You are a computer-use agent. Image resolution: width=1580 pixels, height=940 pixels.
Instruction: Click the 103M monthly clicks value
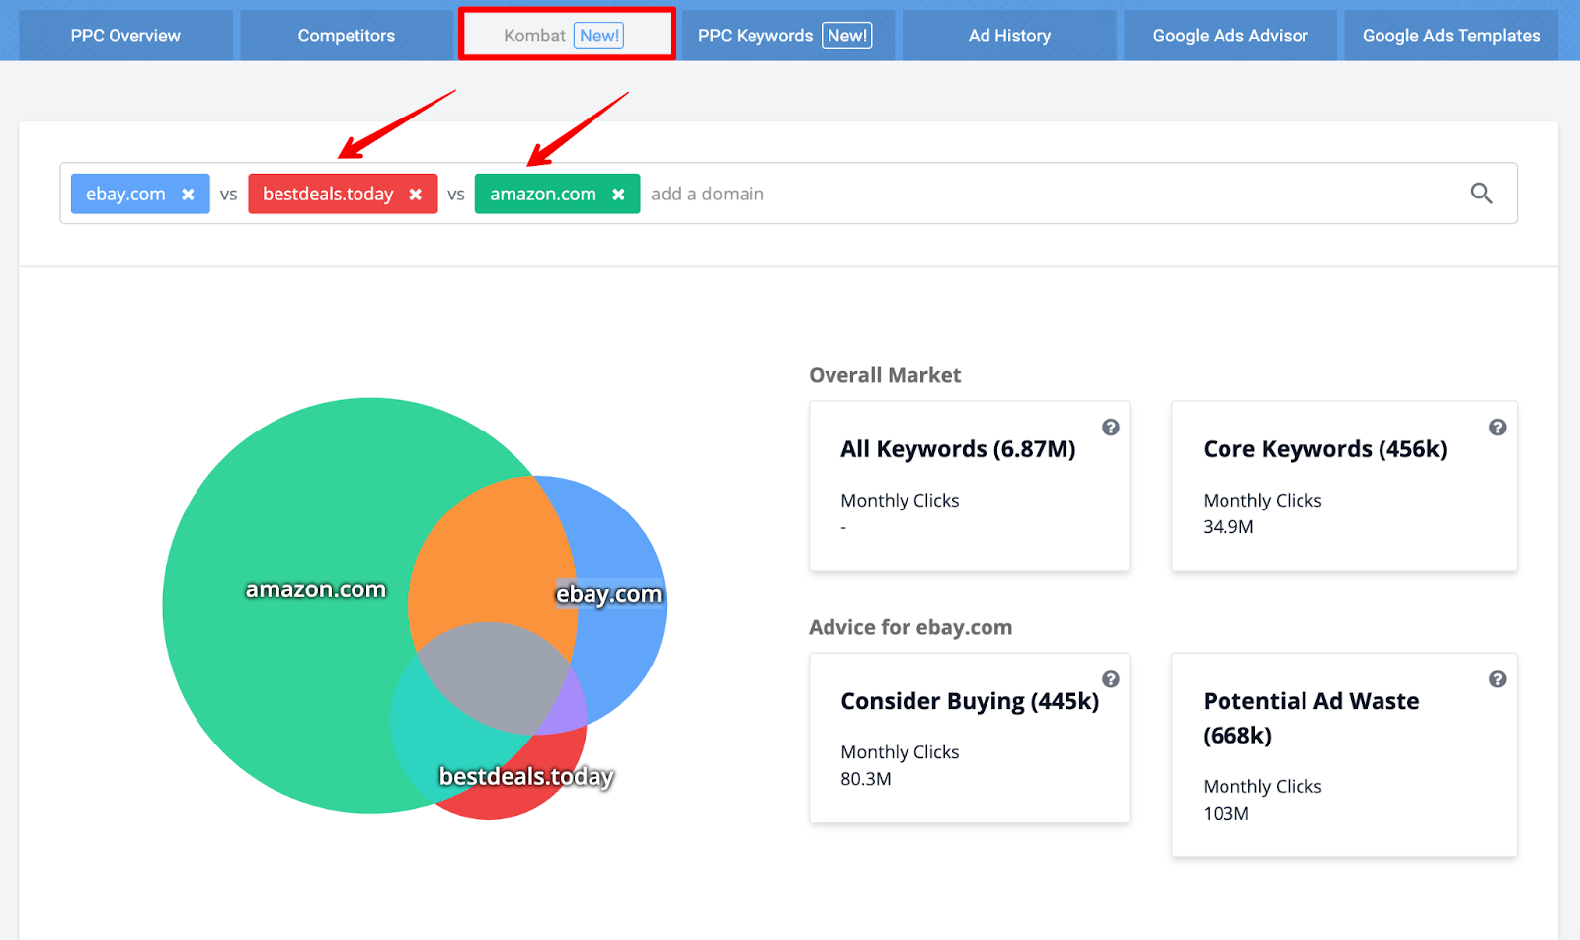(x=1225, y=814)
